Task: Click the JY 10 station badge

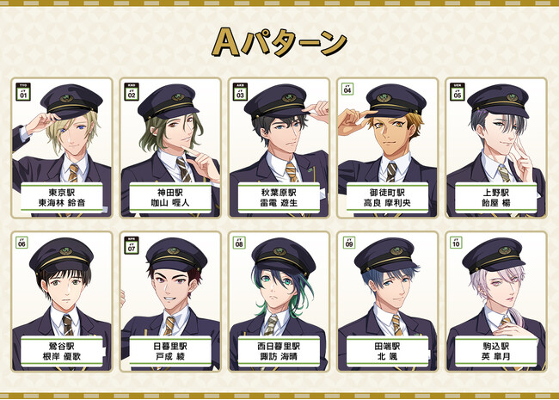Action: point(456,243)
